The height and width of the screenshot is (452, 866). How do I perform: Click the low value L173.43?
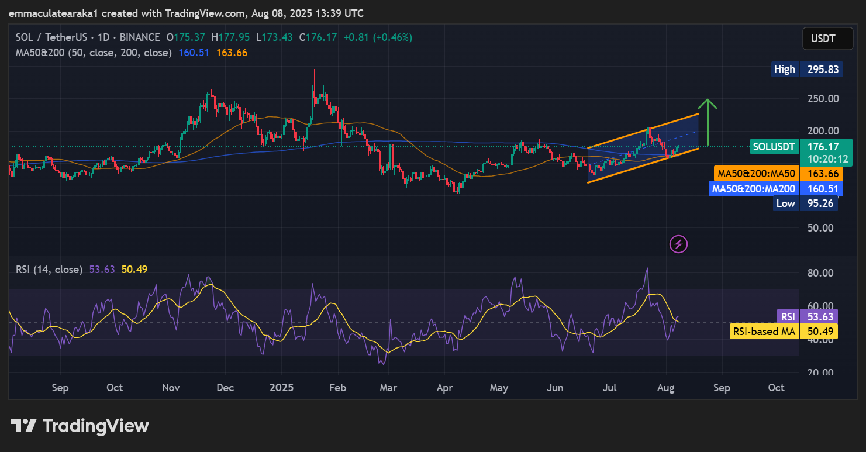pos(274,37)
